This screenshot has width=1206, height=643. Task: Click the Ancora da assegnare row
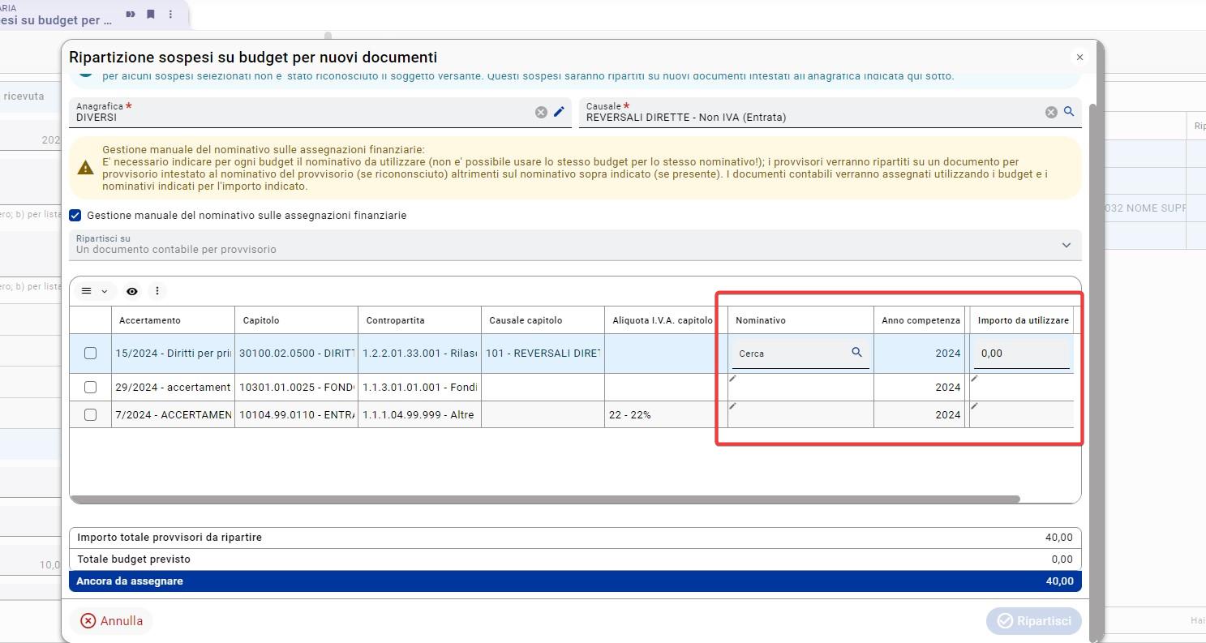(575, 581)
